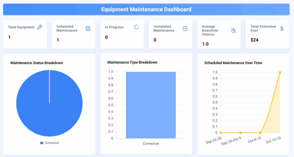Click the Completed Maintenance label
Screen dimensions: 294x157
click(164, 28)
